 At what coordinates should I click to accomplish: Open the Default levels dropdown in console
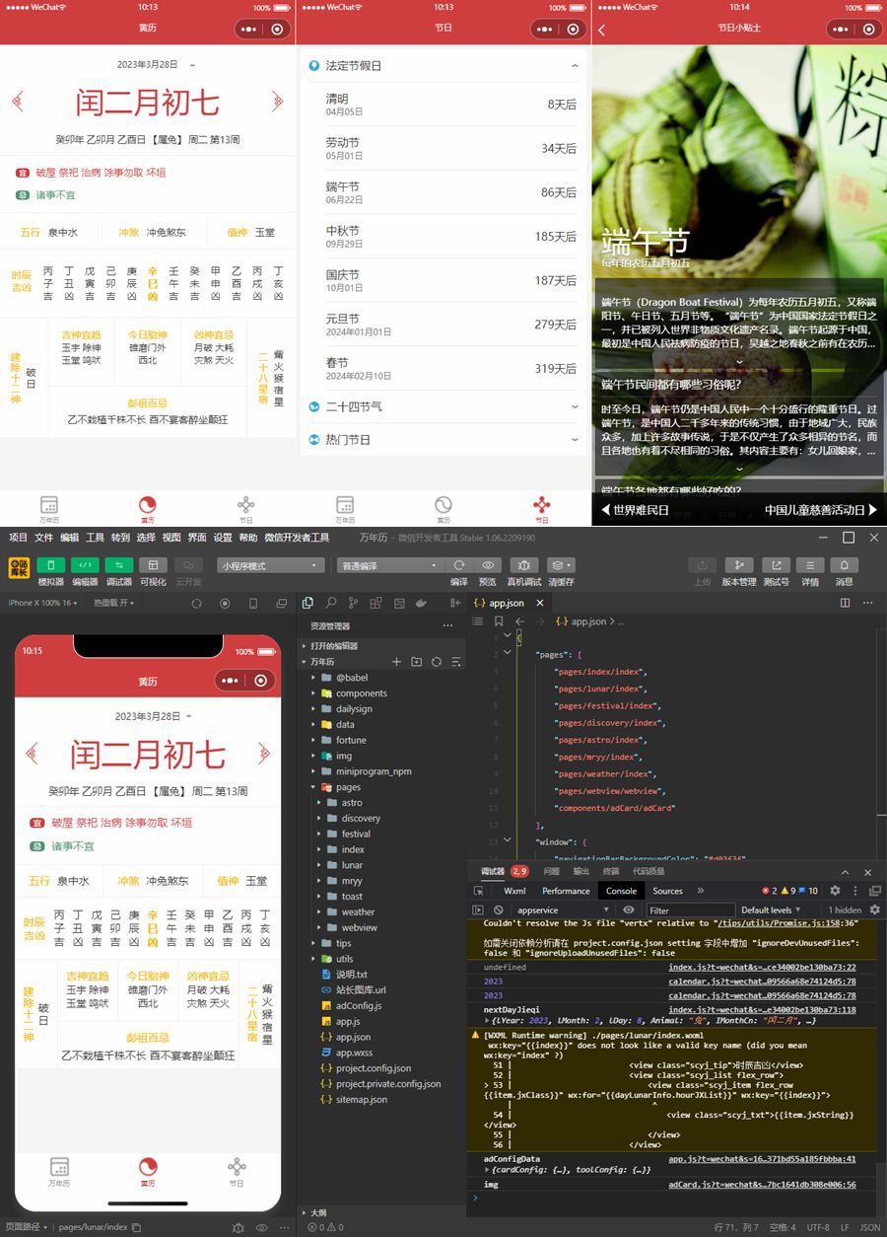point(769,910)
